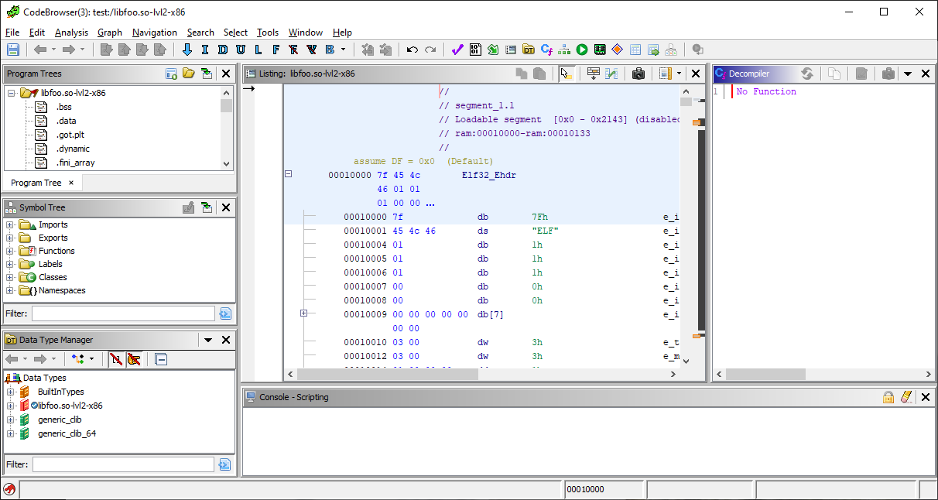Open the Listing field options dropdown arrow

pyautogui.click(x=679, y=74)
